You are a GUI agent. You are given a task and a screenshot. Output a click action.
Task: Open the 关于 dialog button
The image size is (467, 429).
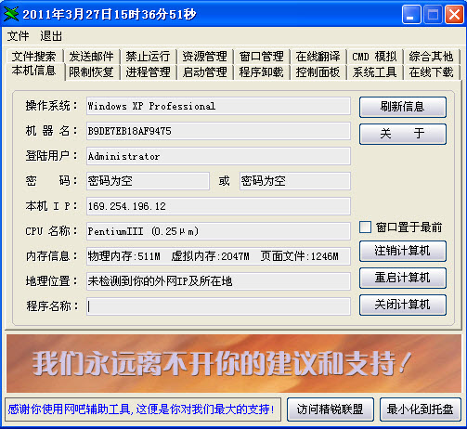pyautogui.click(x=403, y=134)
